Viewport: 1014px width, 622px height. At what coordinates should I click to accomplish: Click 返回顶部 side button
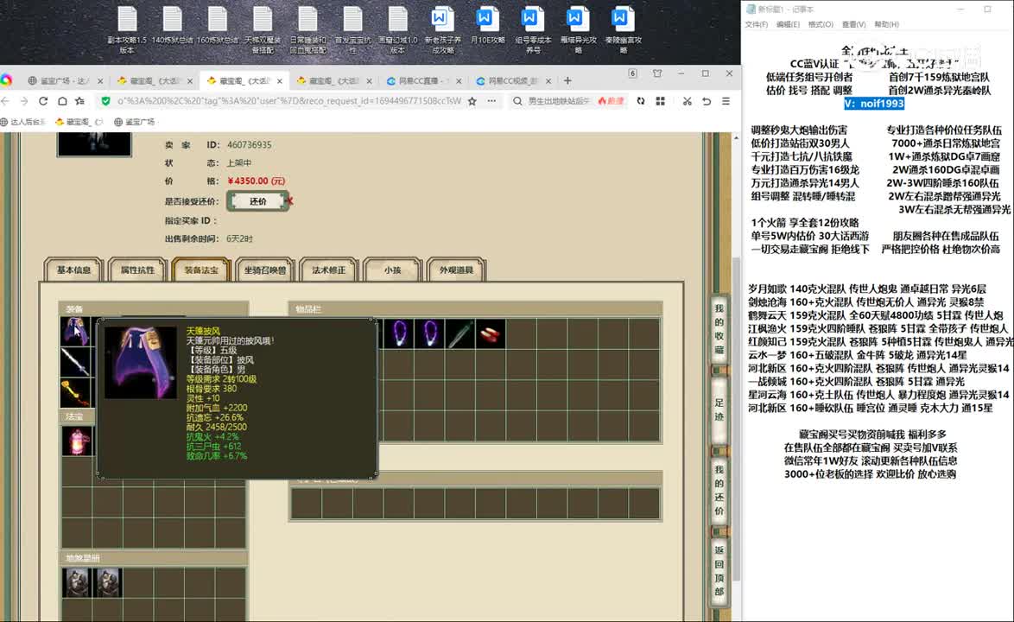(x=719, y=571)
